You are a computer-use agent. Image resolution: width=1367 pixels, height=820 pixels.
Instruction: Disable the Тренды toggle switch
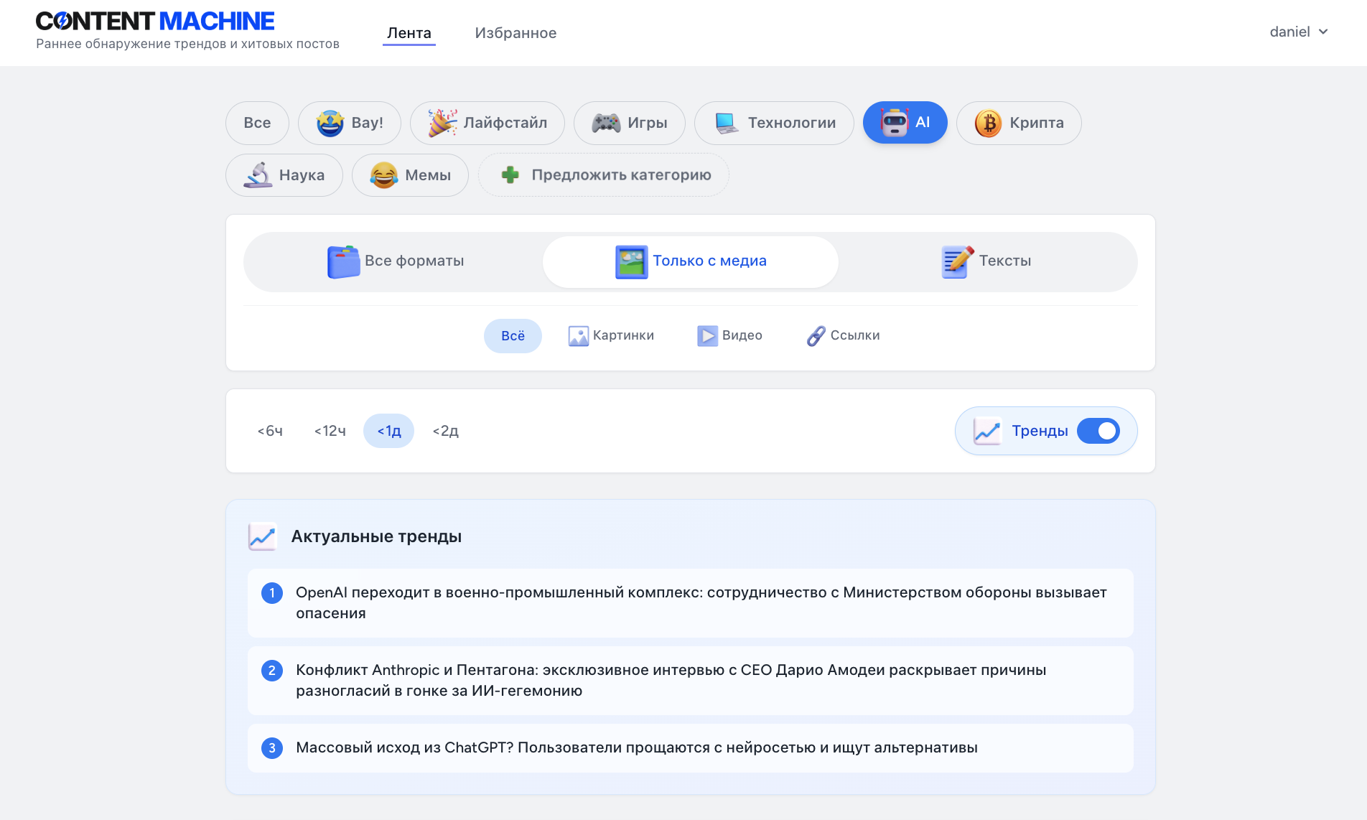point(1098,431)
